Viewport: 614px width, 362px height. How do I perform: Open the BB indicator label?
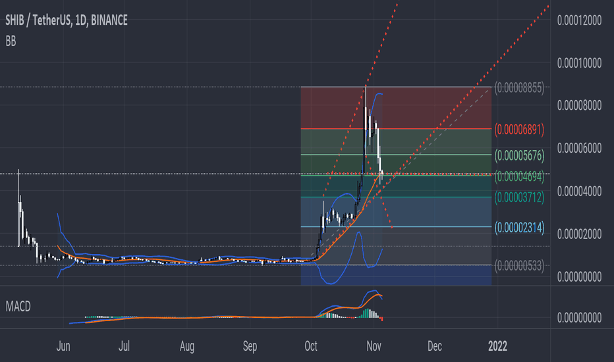click(11, 41)
